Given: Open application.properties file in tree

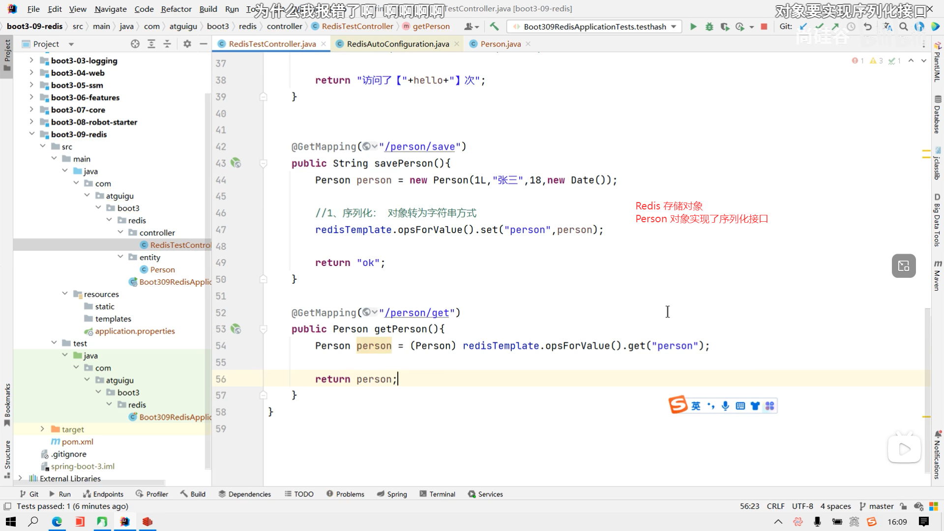Looking at the screenshot, I should pos(135,331).
